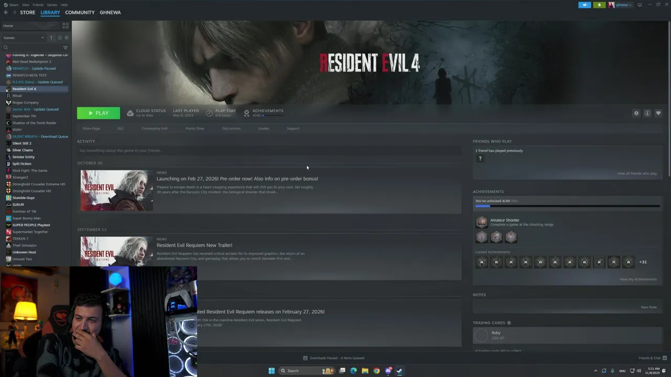
Task: Click the activity status input field
Action: (x=269, y=151)
